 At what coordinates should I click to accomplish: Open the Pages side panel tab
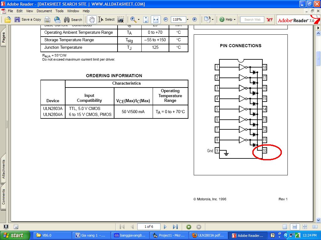3,37
